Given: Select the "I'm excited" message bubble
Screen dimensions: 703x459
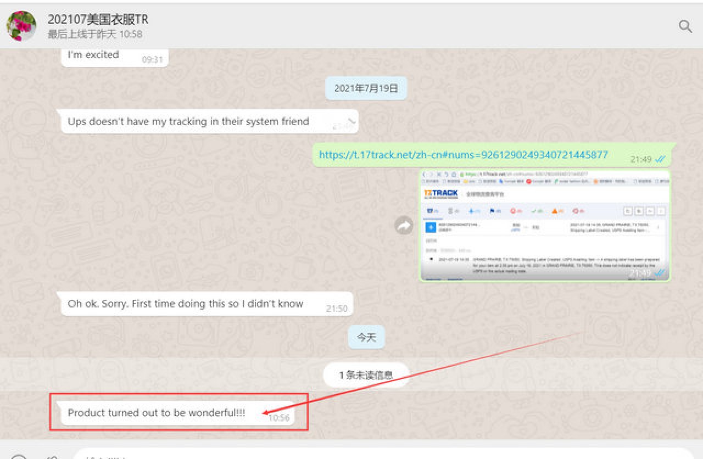Looking at the screenshot, I should (x=93, y=55).
